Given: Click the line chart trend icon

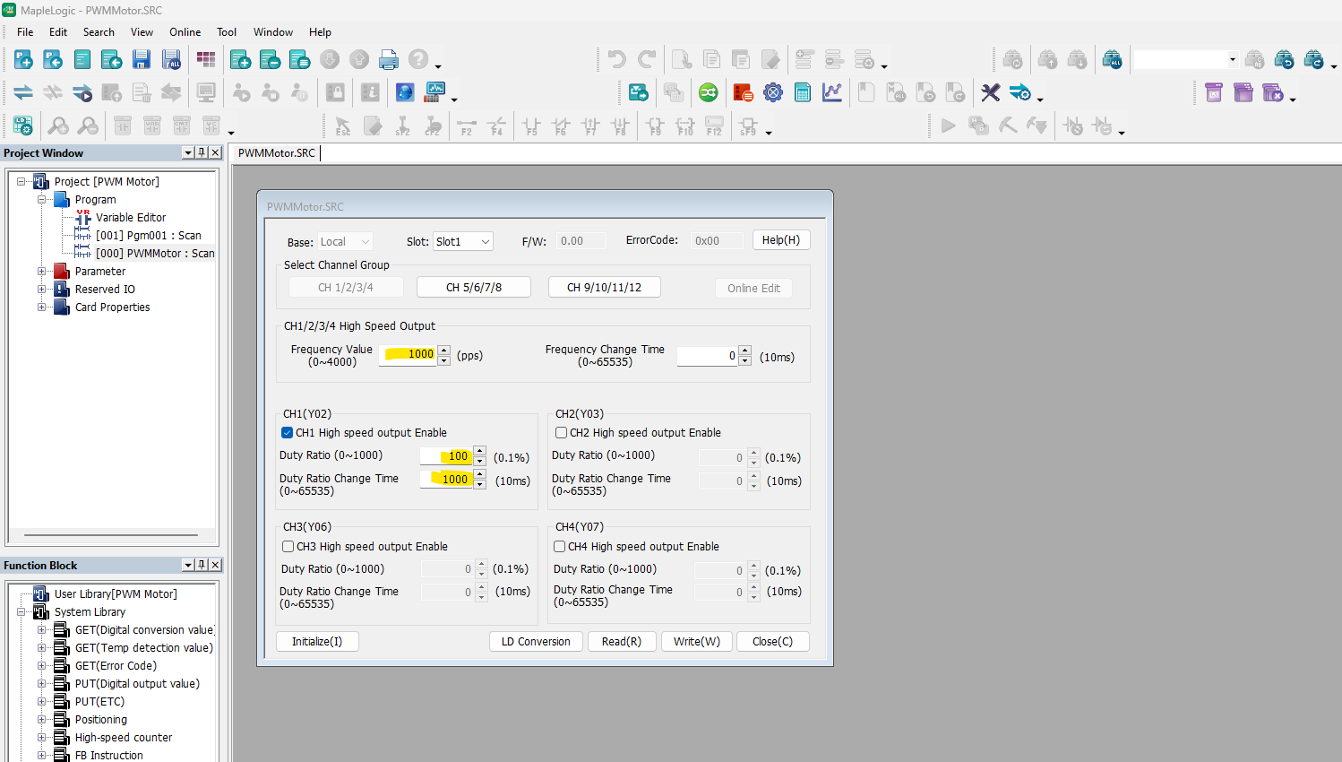Looking at the screenshot, I should click(832, 92).
